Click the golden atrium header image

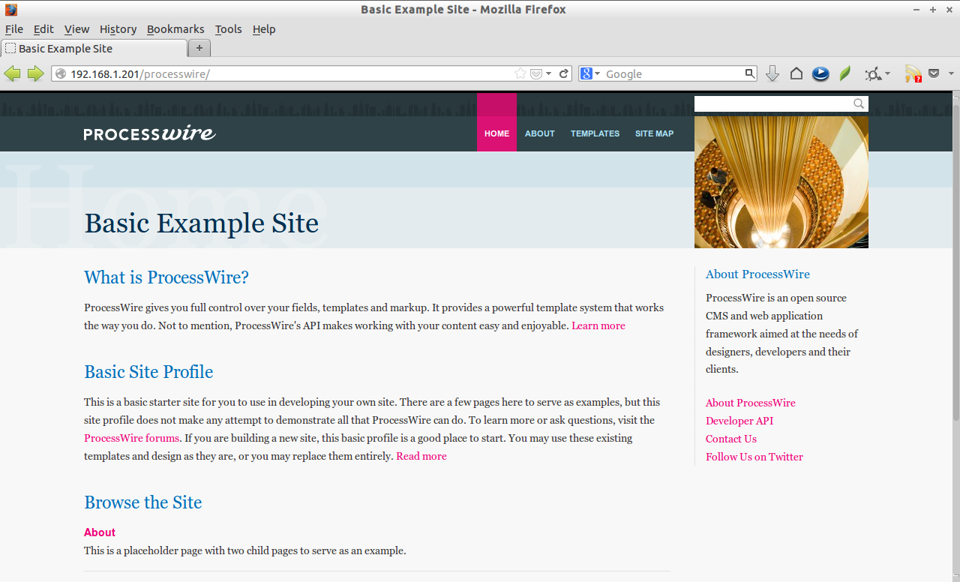click(781, 181)
